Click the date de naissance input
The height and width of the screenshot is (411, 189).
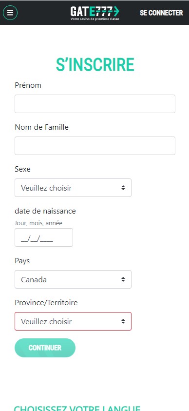(x=44, y=237)
